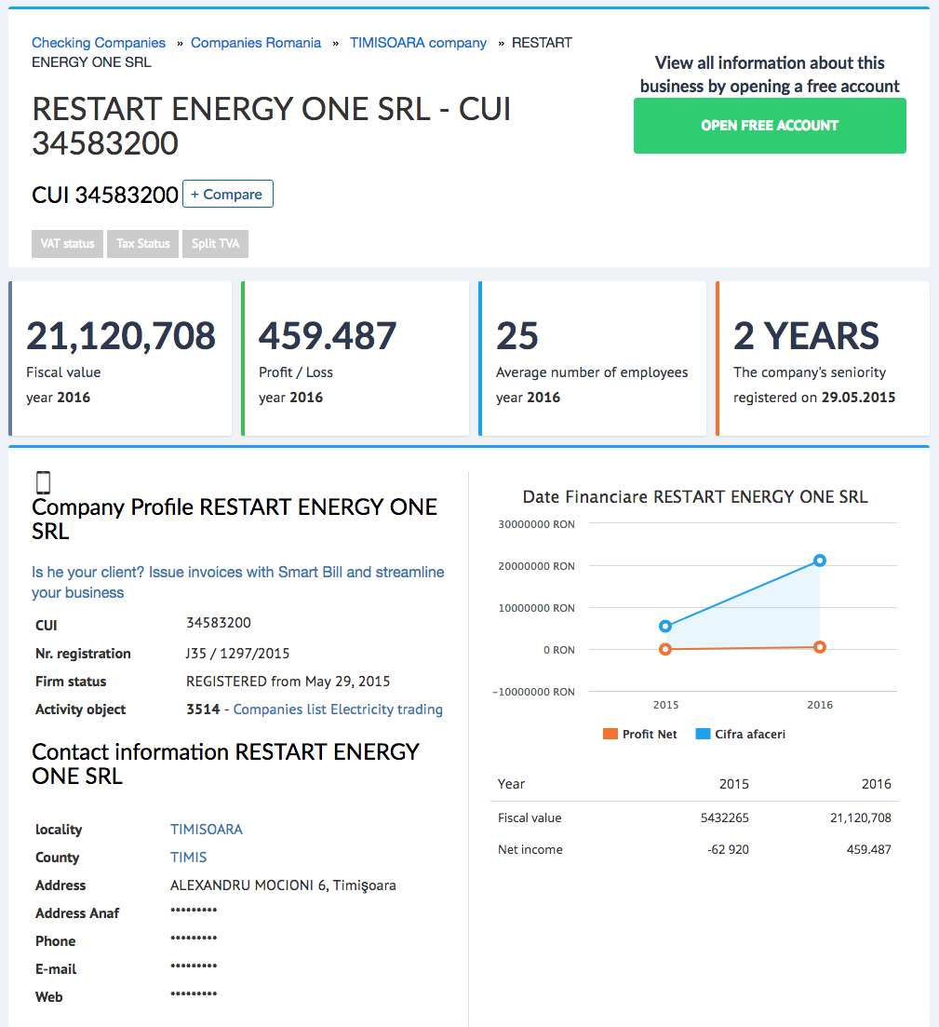Select the 2015 Profit Net orange data point
The image size is (939, 1027).
coord(665,649)
